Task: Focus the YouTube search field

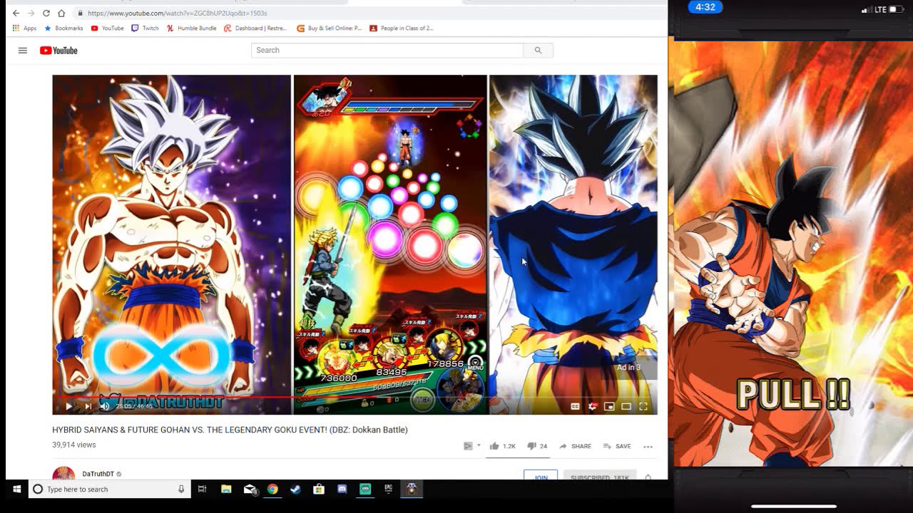Action: [x=387, y=50]
